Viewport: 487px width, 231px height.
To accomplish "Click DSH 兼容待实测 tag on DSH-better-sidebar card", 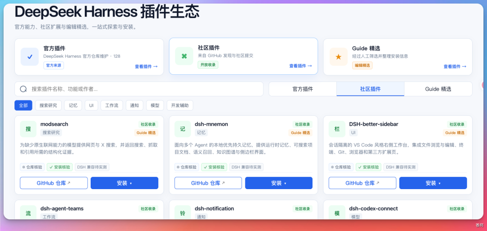I will (401, 167).
